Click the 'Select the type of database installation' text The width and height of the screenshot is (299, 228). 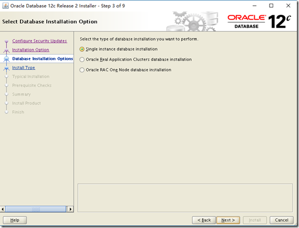pos(139,39)
